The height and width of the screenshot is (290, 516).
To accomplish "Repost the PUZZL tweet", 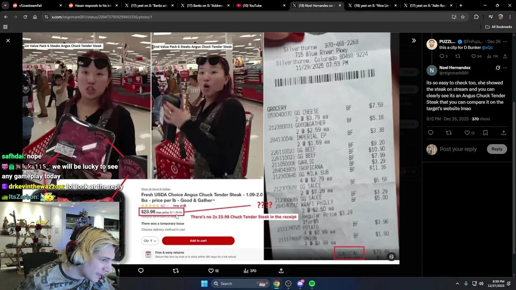I will pyautogui.click(x=458, y=56).
